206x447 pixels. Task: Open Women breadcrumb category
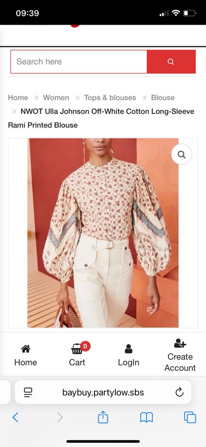[56, 98]
